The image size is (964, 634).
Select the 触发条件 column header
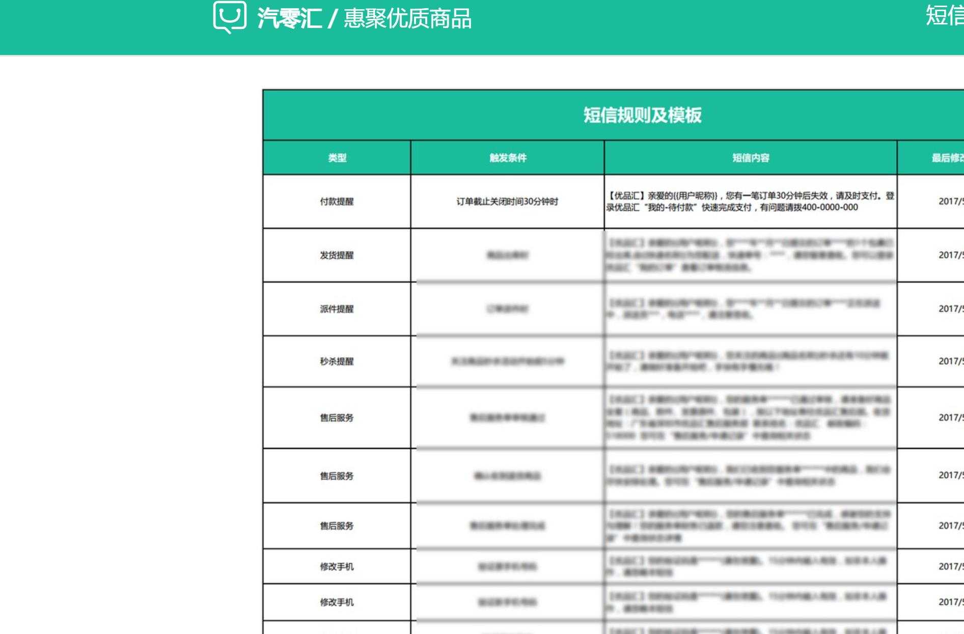click(x=507, y=157)
